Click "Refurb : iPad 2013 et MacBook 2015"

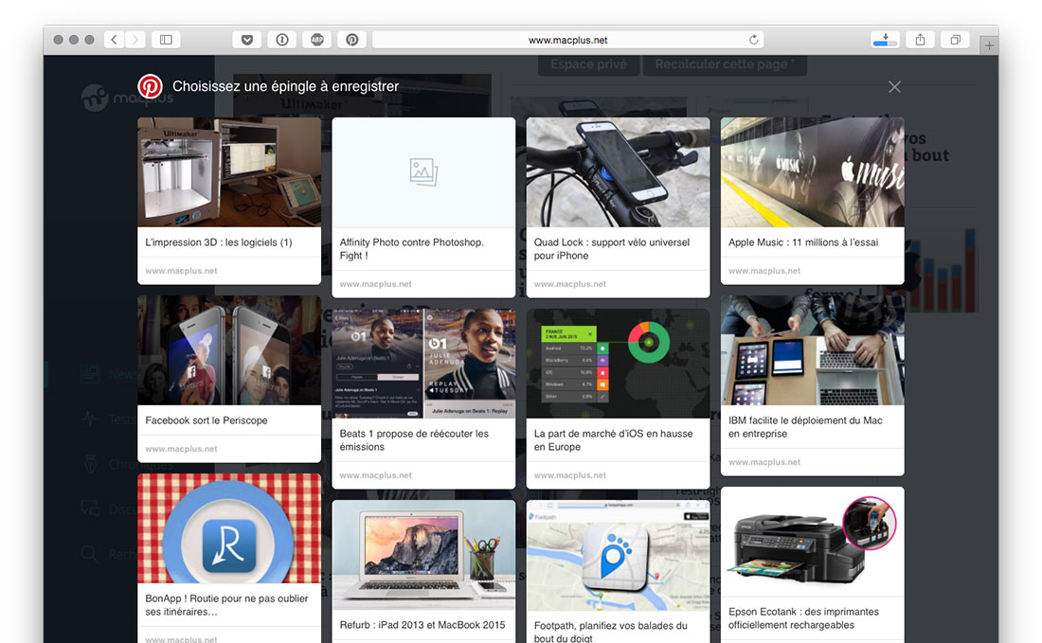(422, 625)
